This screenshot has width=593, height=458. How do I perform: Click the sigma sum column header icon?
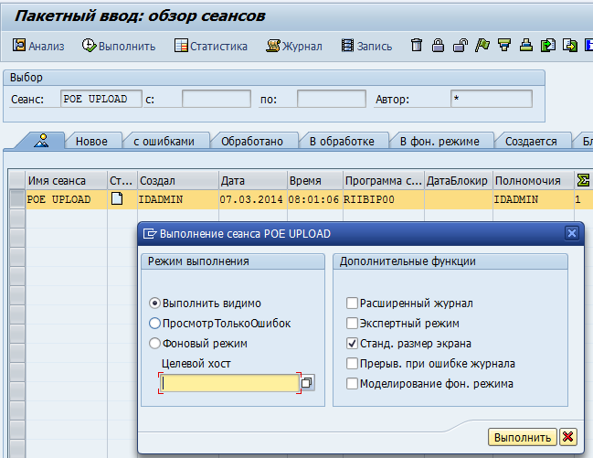coord(583,181)
